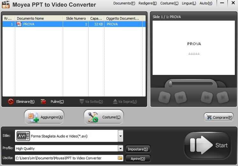Click the 32 KB size cell
This screenshot has height=166, width=238.
(x=96, y=24)
